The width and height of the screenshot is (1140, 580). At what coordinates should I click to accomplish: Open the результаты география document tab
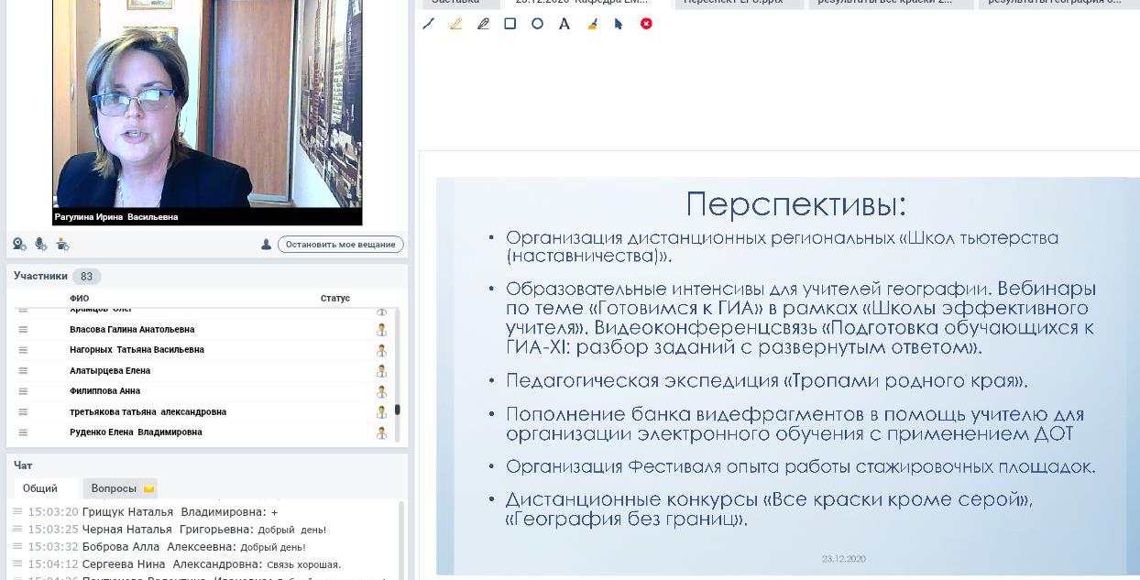click(1058, 3)
